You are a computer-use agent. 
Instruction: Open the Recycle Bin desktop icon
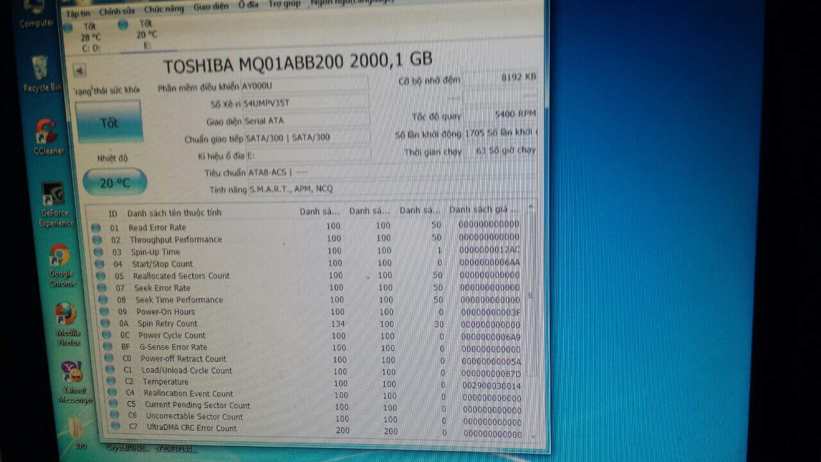tap(40, 73)
